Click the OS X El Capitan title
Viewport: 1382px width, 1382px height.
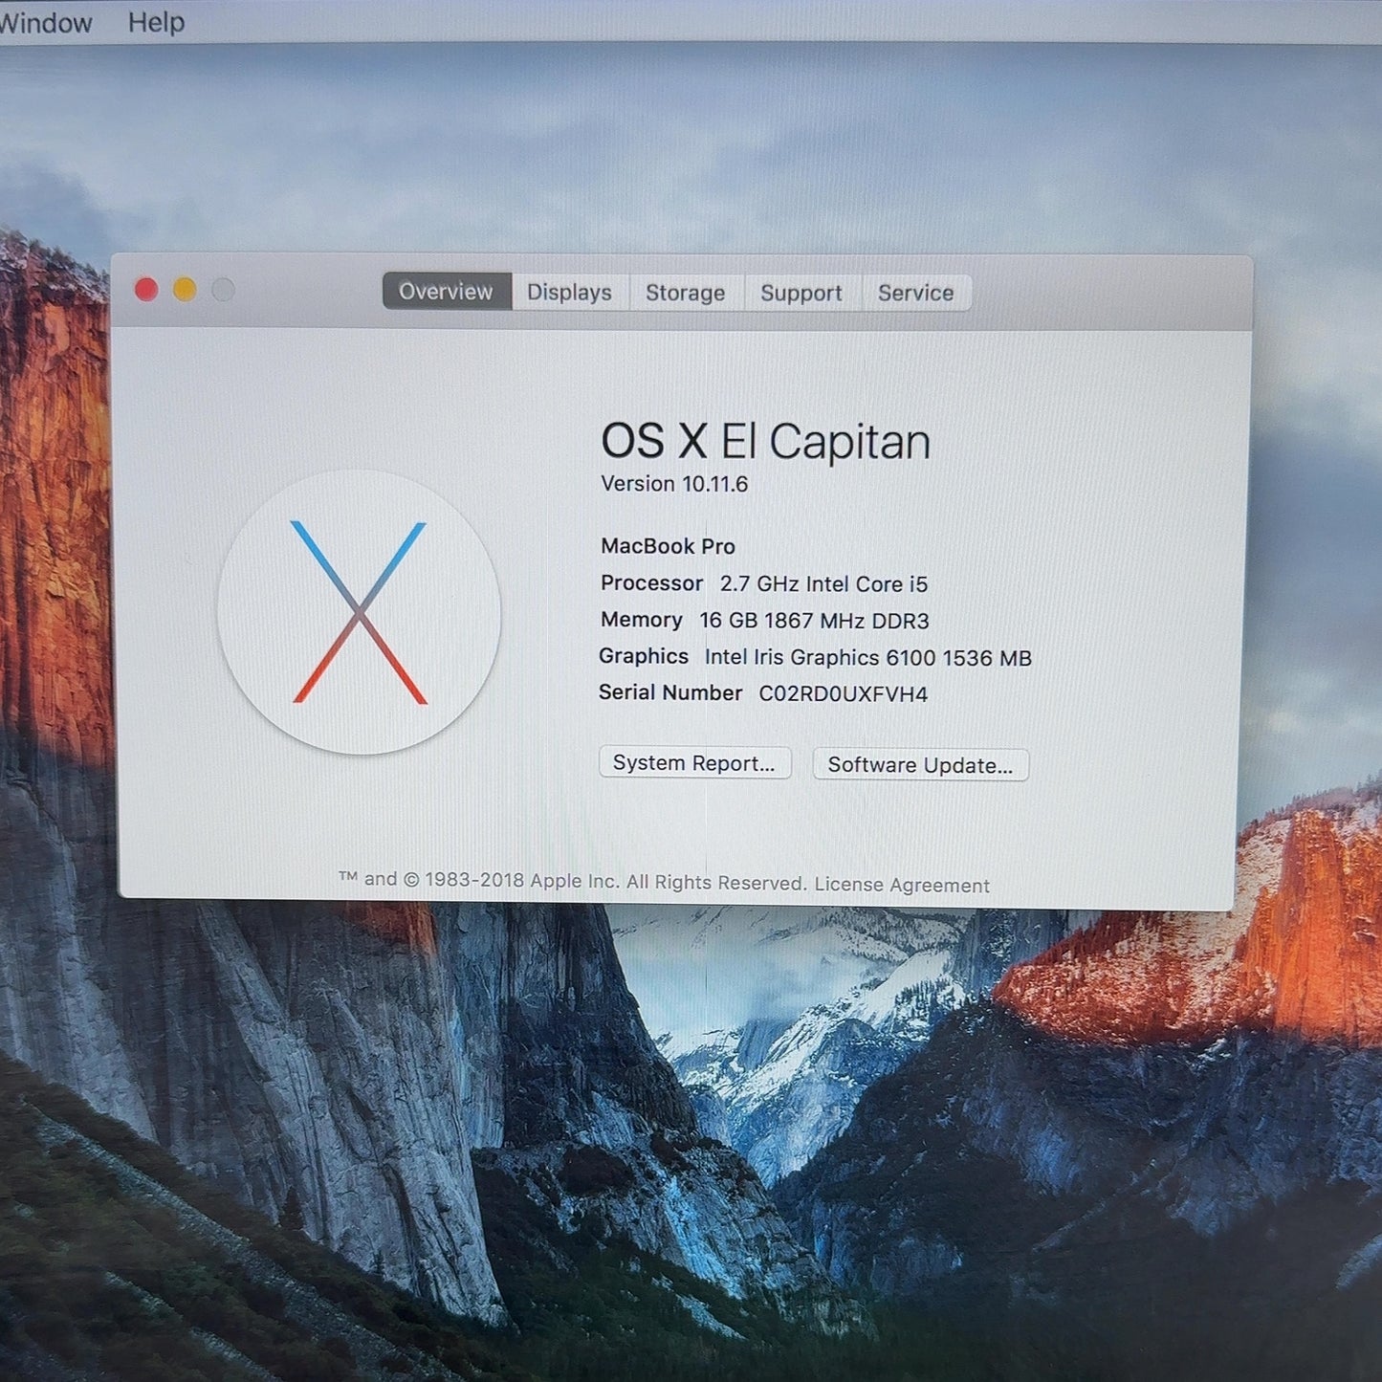pos(765,442)
